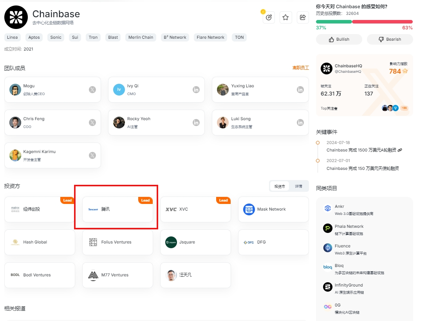Open Kagemni Karimu's X profile icon
Image resolution: width=428 pixels, height=321 pixels.
[92, 155]
